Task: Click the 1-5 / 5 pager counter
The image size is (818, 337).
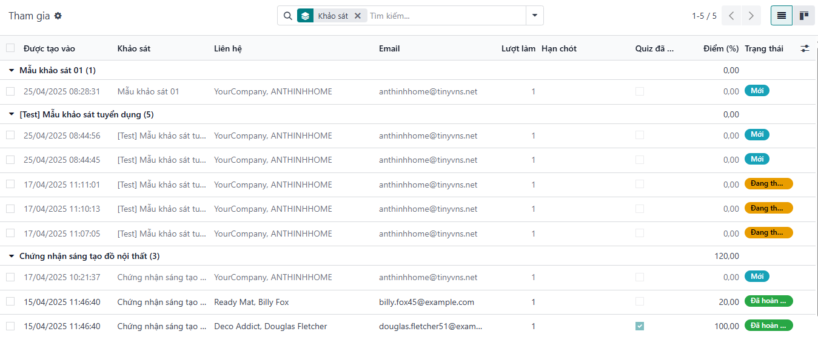Action: click(x=704, y=16)
